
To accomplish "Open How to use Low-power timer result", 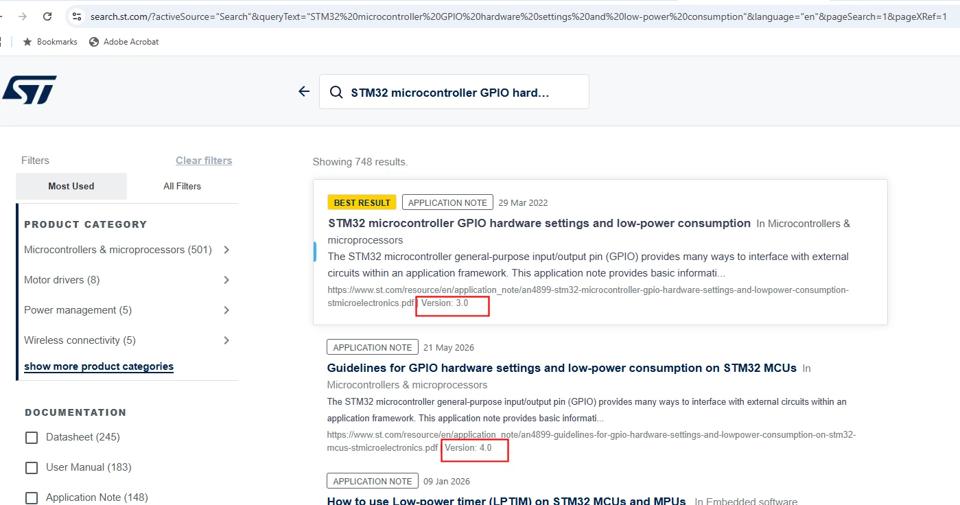I will [508, 501].
